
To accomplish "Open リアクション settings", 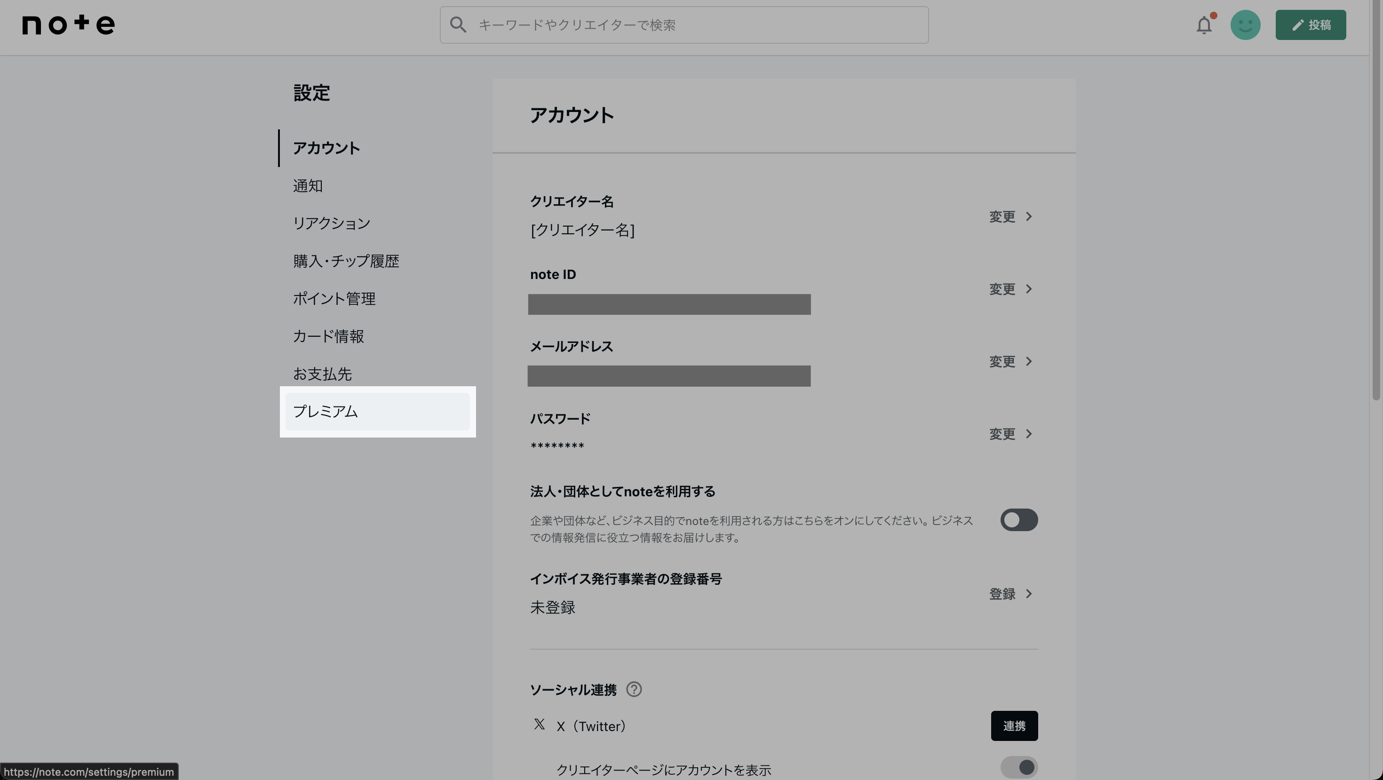I will (x=331, y=223).
